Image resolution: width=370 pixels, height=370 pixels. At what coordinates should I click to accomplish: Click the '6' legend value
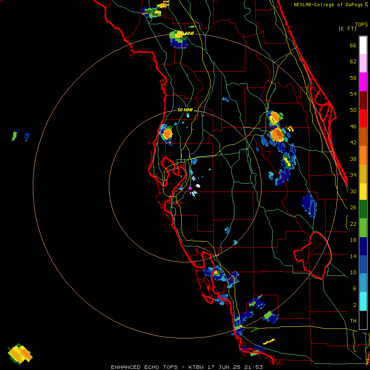click(354, 288)
